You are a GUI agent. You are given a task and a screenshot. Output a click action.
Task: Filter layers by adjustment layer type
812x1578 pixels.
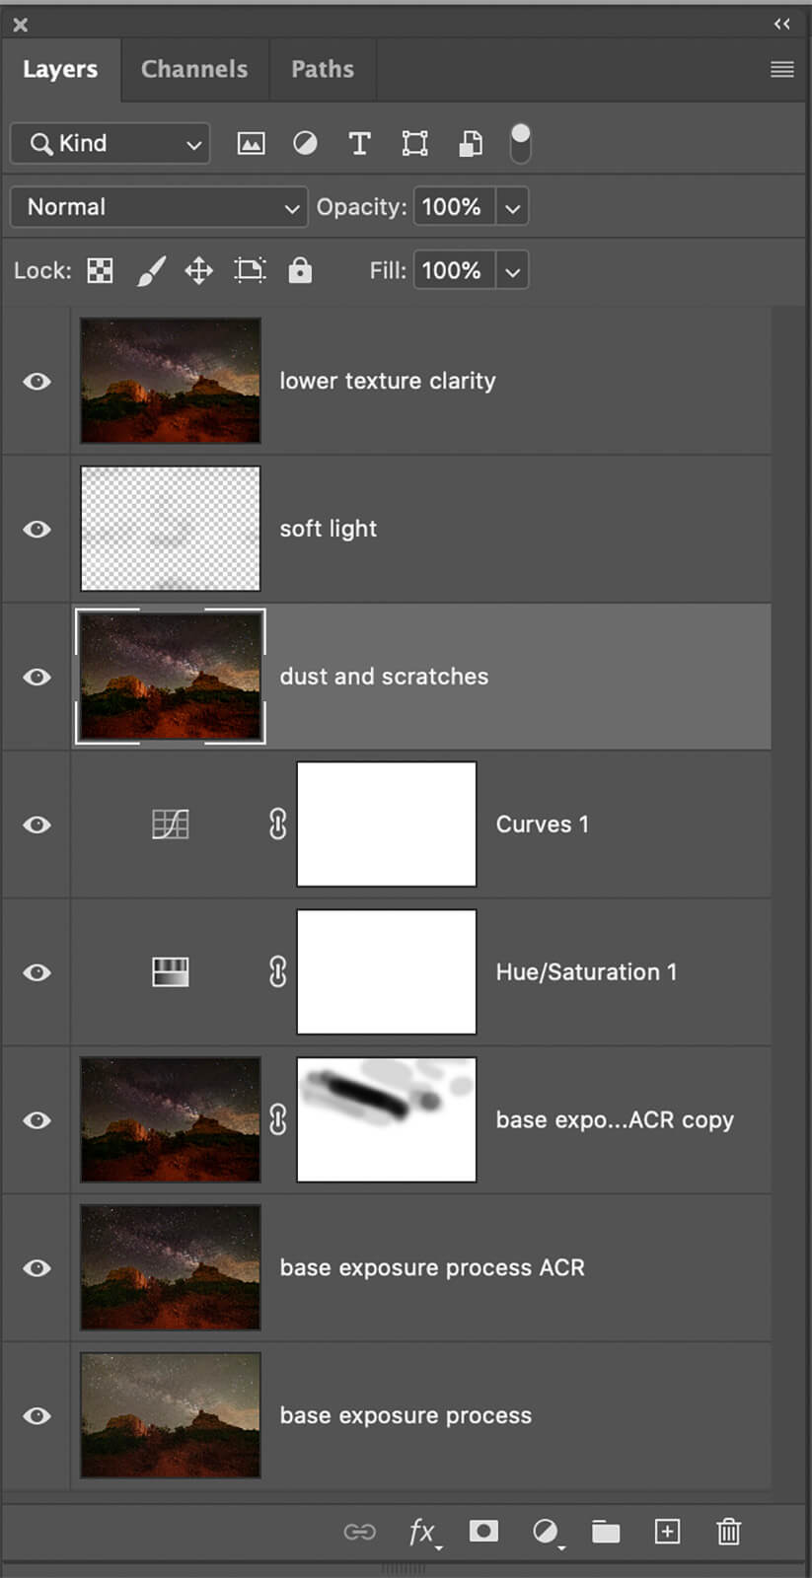coord(305,144)
